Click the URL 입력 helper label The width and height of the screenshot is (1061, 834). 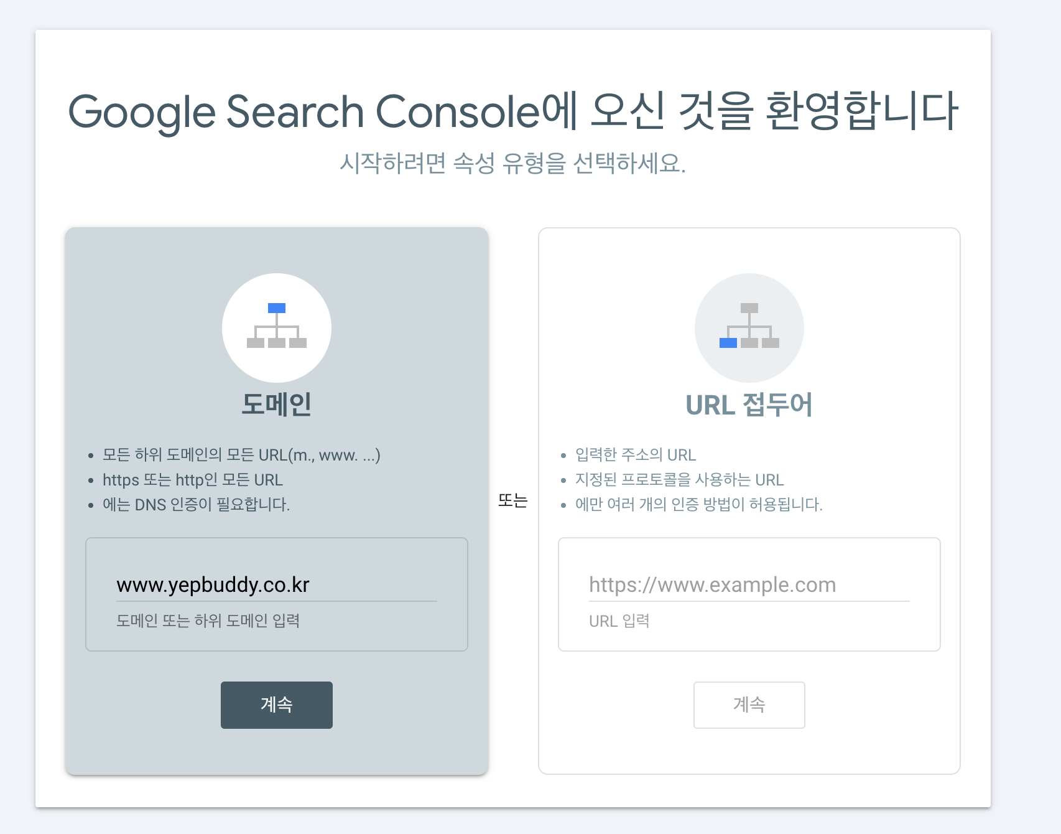pyautogui.click(x=619, y=621)
